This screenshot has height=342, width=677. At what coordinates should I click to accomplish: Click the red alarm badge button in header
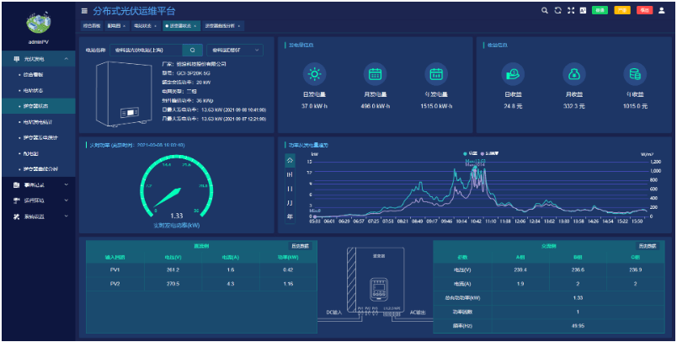click(x=644, y=11)
